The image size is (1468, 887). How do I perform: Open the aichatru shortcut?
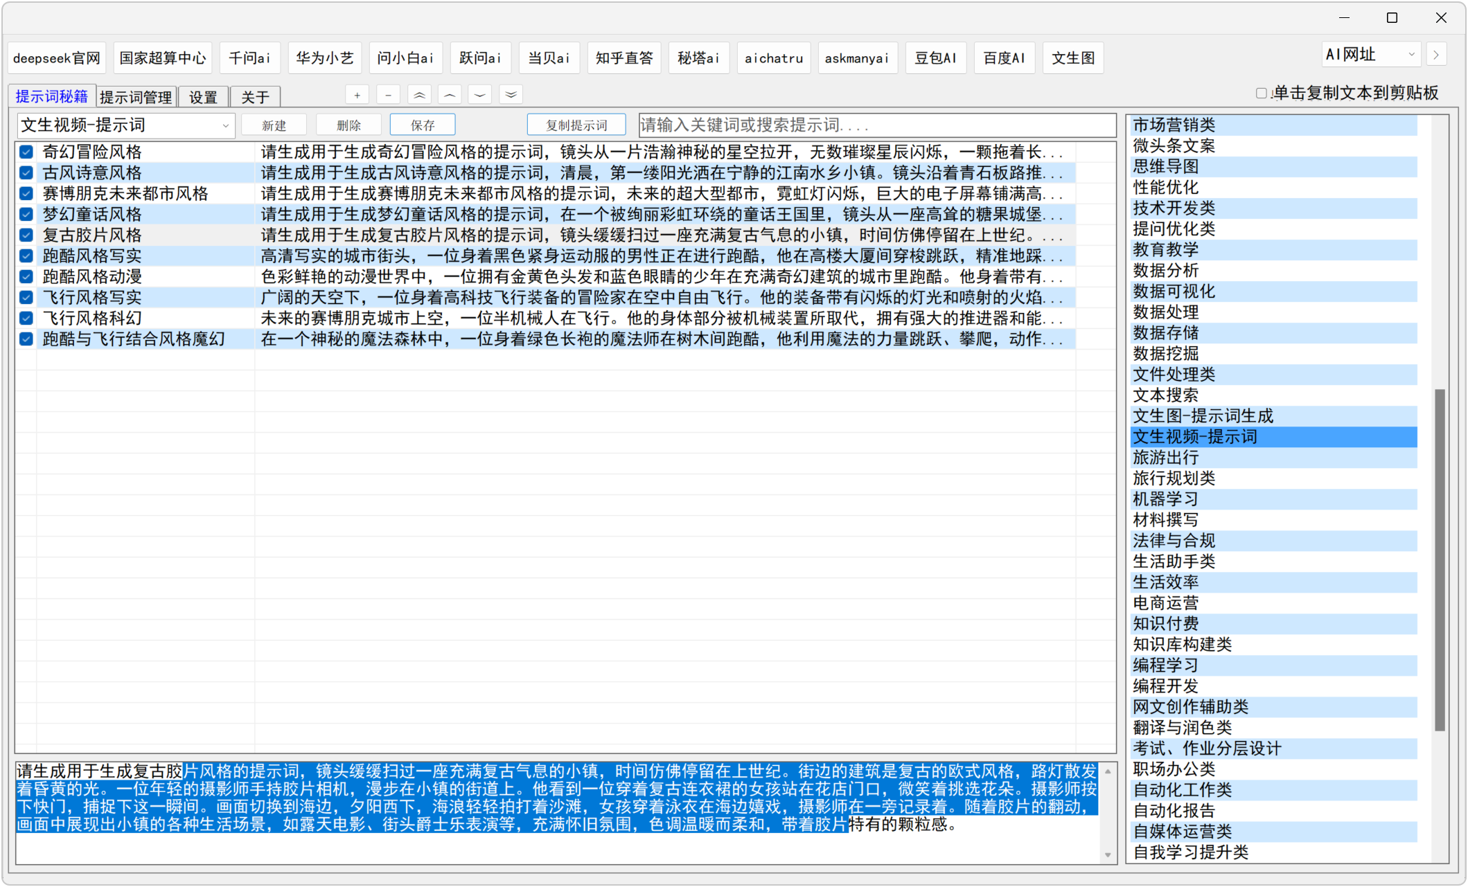pyautogui.click(x=774, y=58)
